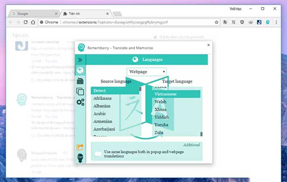Select Albanian in source language list

pos(115,106)
